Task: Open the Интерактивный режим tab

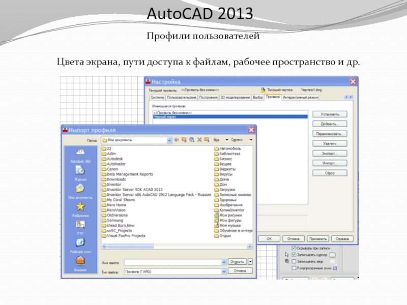Action: (x=300, y=98)
